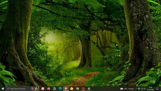Open the 23°C Cloudy weather widget
This screenshot has height=91, width=161.
pyautogui.click(x=127, y=89)
